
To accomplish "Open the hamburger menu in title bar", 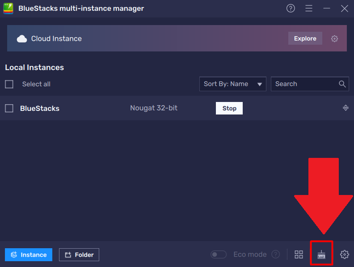I will tap(308, 8).
